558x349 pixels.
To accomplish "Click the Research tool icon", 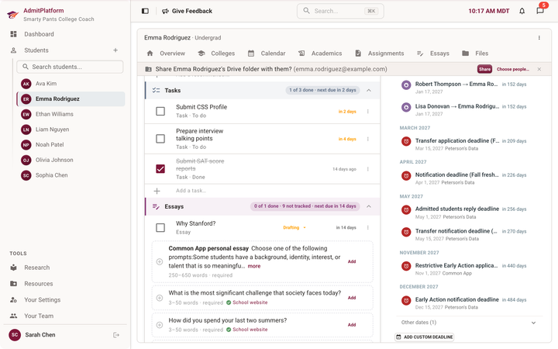I will (13, 268).
